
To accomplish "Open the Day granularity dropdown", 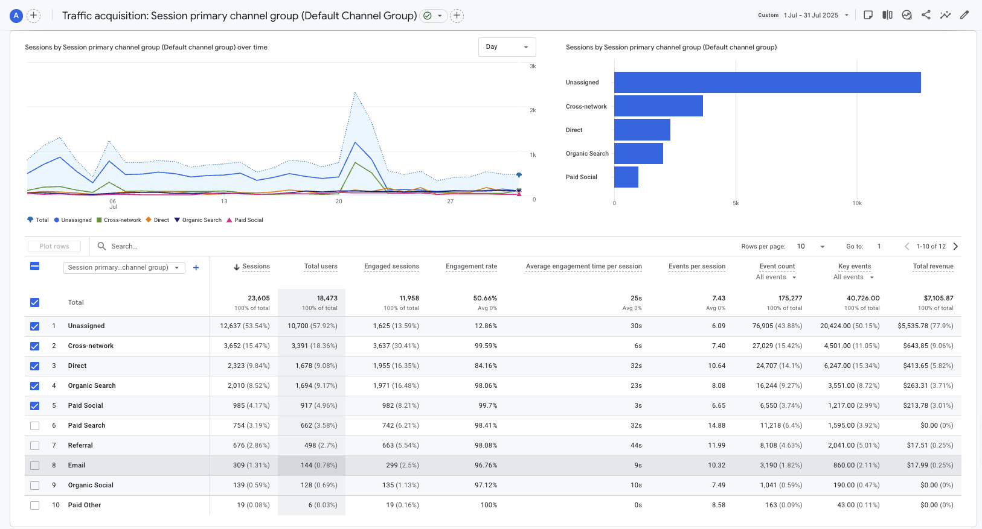I will click(x=507, y=47).
